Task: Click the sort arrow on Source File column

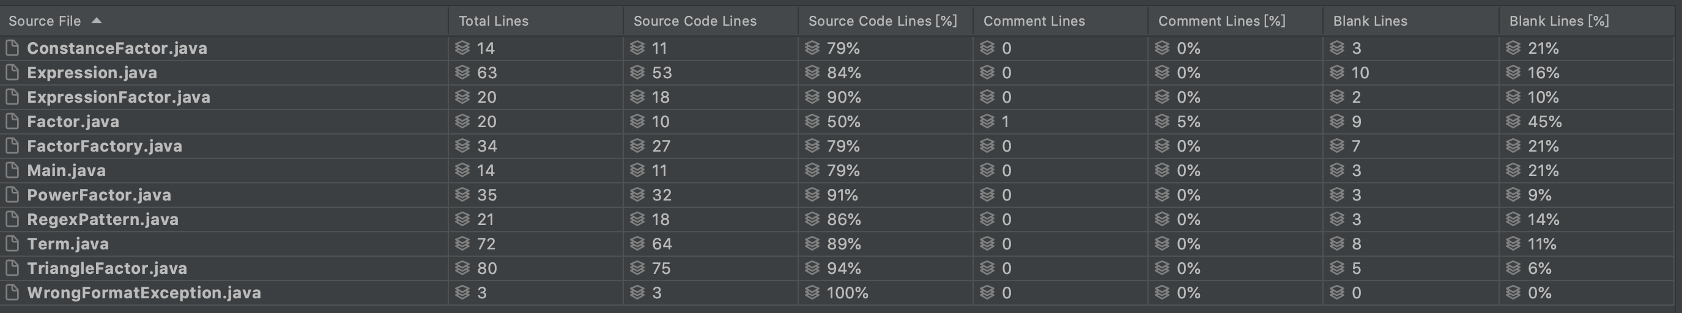Action: (x=97, y=21)
